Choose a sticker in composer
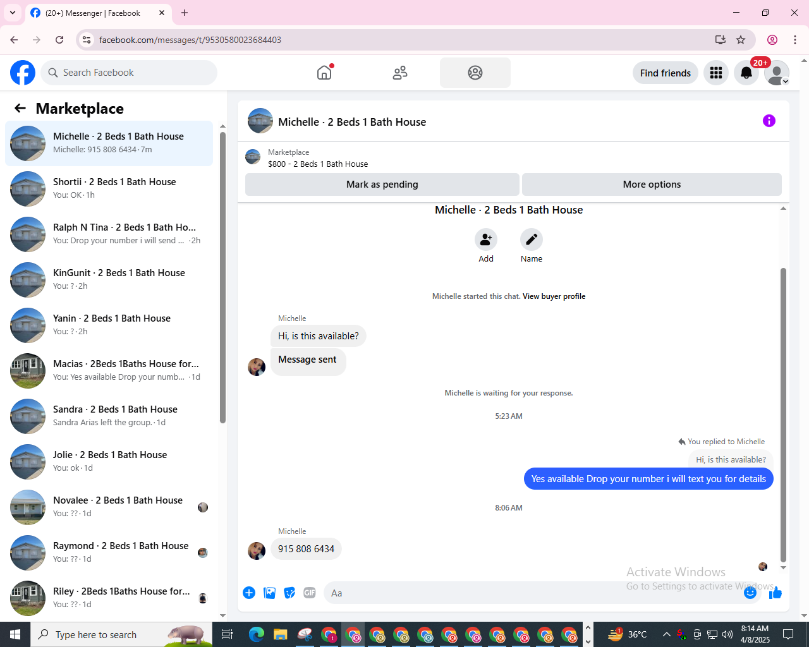 click(289, 593)
